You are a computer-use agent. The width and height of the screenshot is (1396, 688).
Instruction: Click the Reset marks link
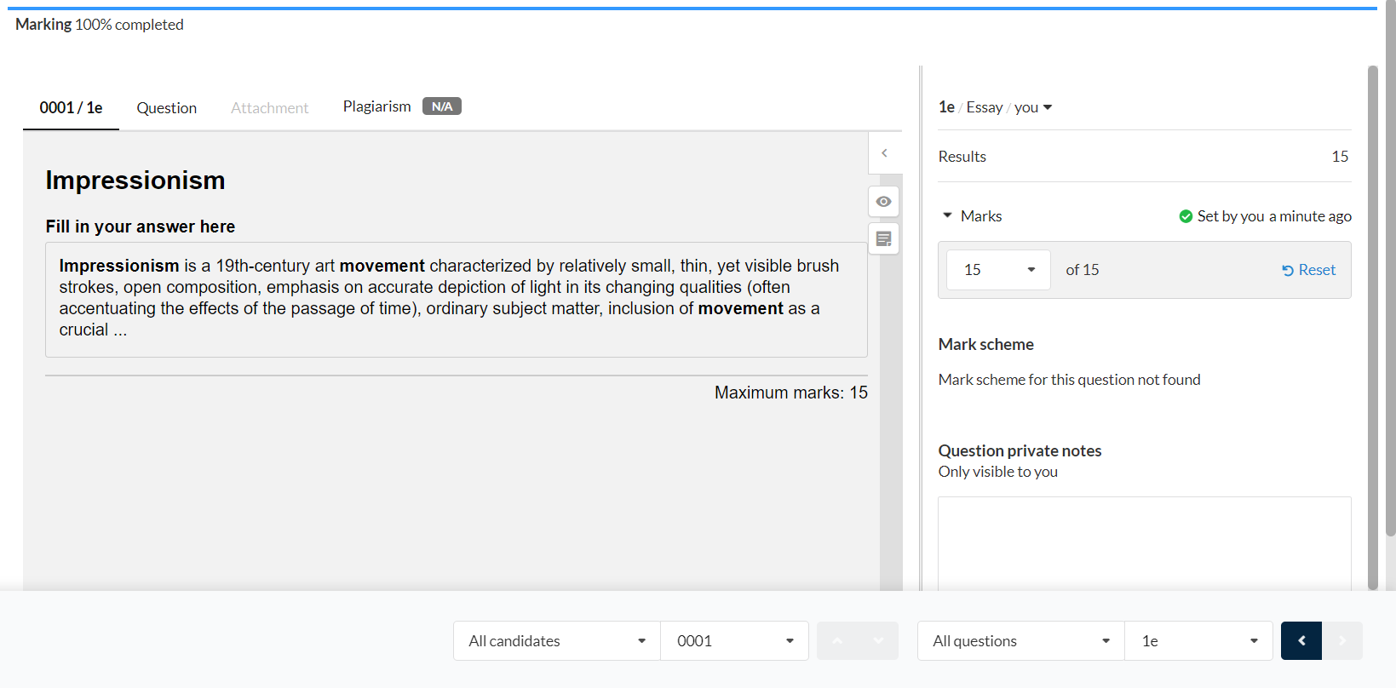pos(1309,270)
